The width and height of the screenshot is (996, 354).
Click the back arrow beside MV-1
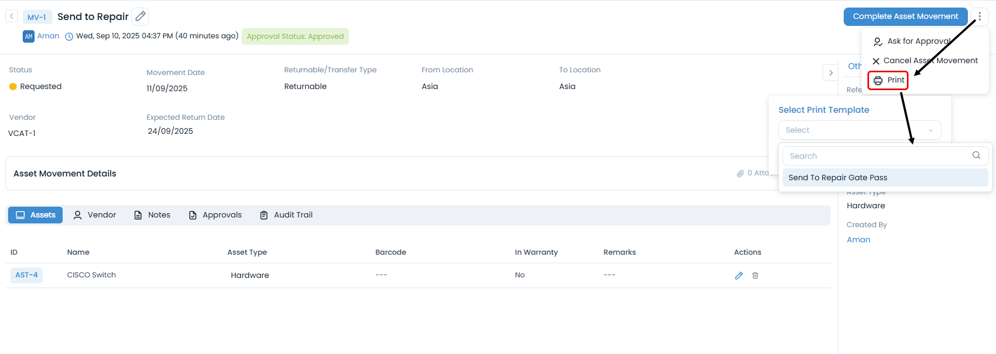[x=11, y=16]
